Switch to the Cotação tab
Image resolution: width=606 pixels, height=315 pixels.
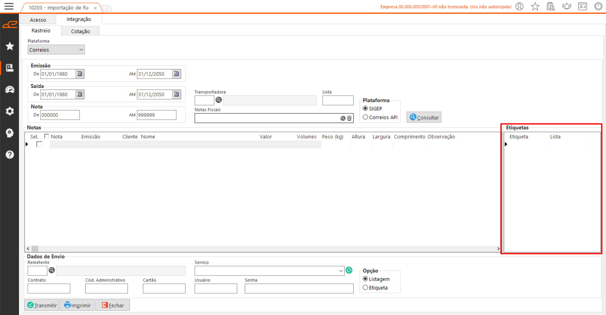(80, 31)
